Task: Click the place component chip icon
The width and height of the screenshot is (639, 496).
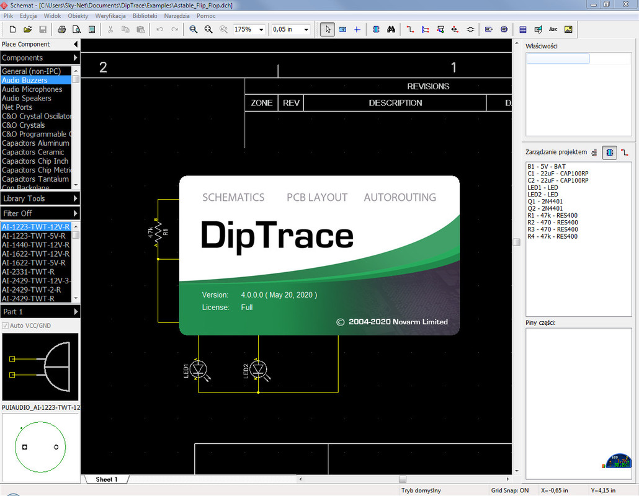Action: [376, 29]
